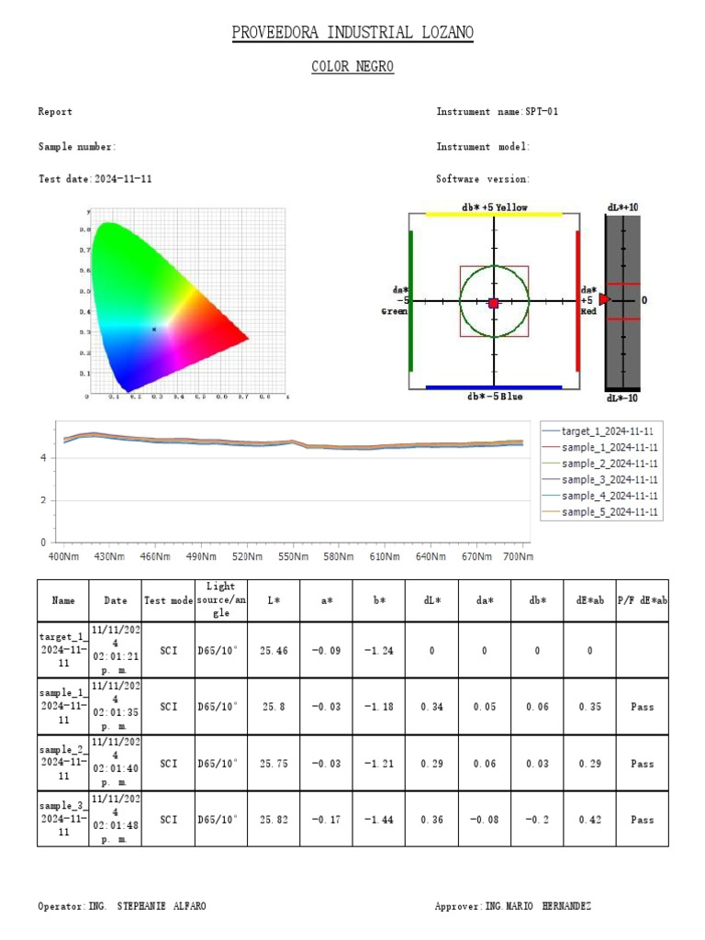Click dE*ab value 0.42 for sample_3
The image size is (705, 940).
(590, 820)
